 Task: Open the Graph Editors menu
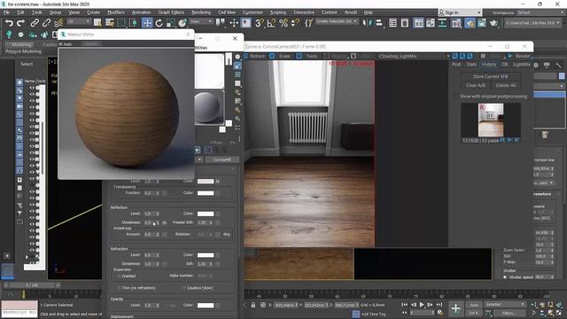click(171, 12)
